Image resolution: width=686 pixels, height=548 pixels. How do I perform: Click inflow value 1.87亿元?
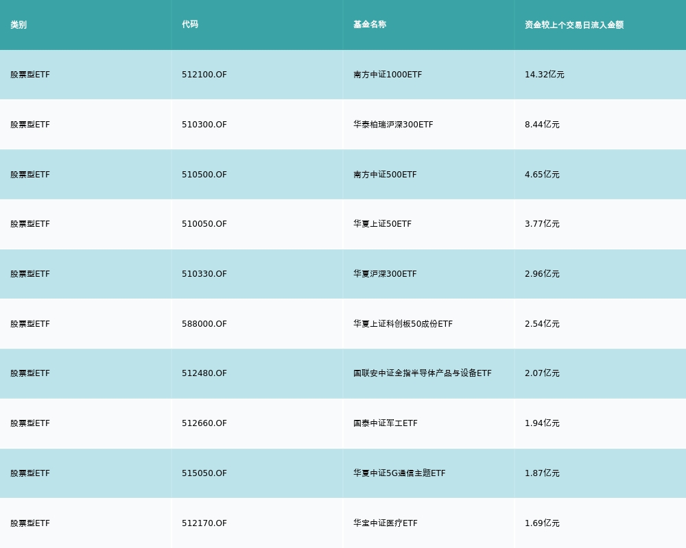coord(542,473)
